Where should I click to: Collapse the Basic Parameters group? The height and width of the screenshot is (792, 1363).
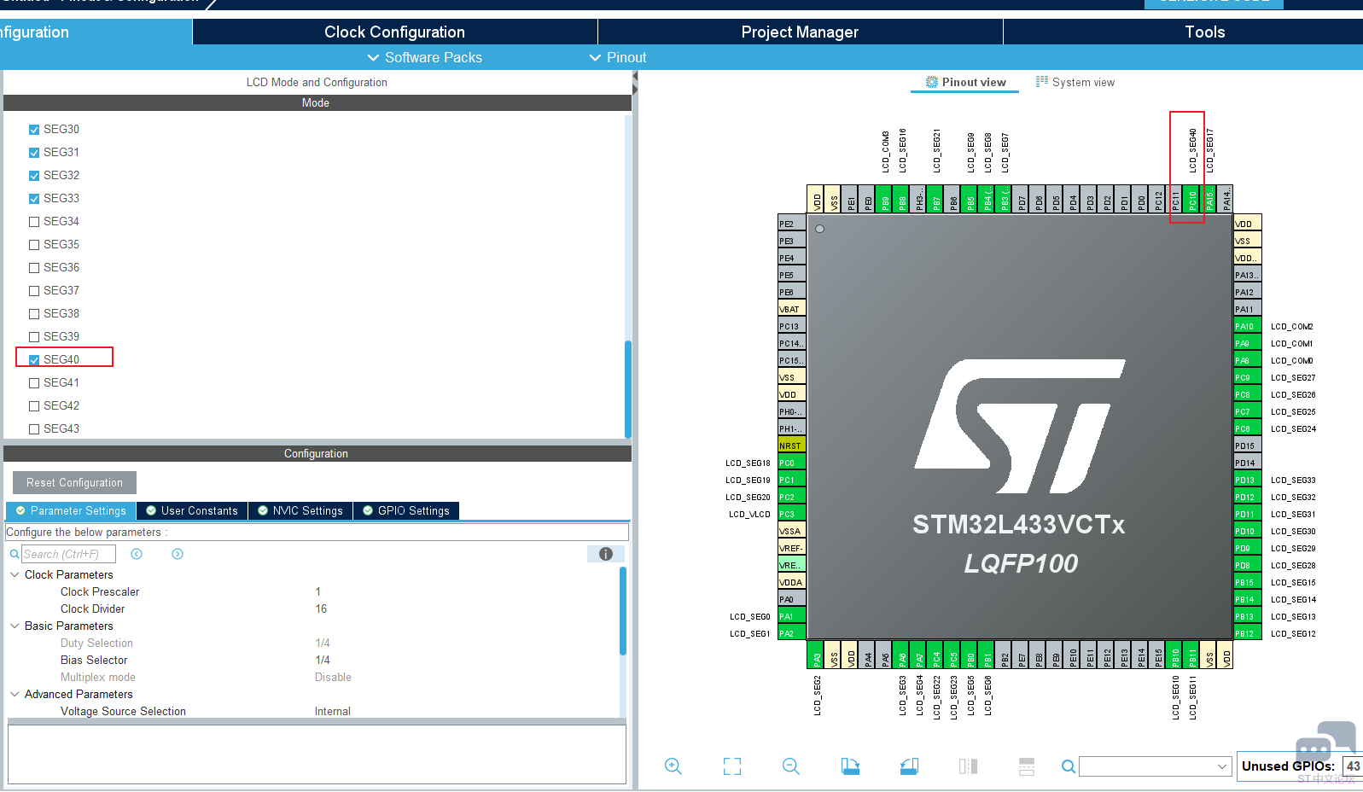coord(15,626)
